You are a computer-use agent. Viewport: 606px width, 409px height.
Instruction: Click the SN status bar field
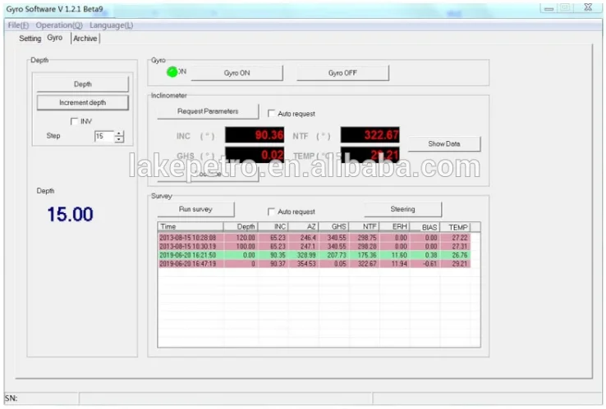(41, 398)
